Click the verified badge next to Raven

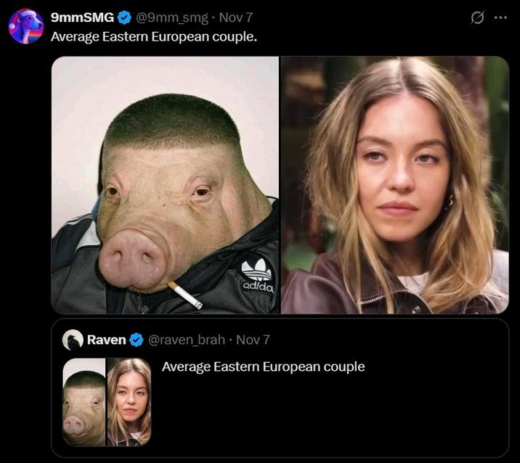pos(137,340)
